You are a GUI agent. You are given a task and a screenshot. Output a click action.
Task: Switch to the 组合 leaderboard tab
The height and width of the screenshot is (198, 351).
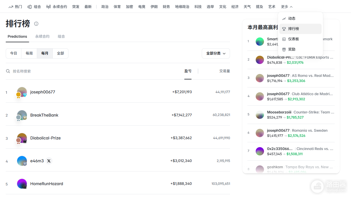tap(61, 37)
